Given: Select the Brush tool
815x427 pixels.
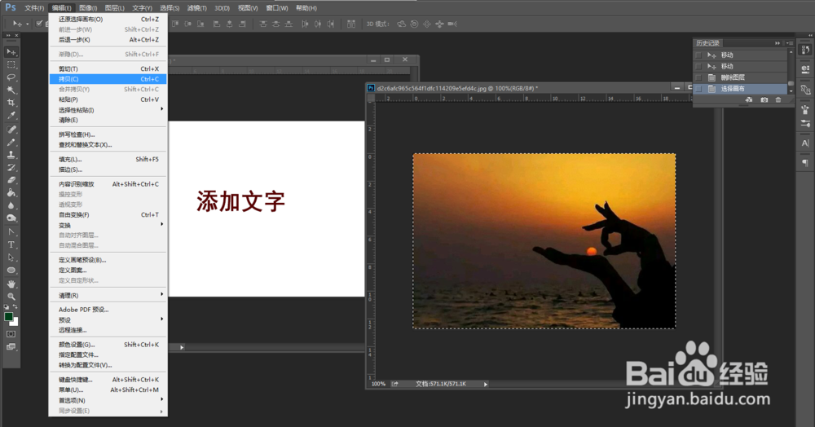Looking at the screenshot, I should [x=11, y=142].
